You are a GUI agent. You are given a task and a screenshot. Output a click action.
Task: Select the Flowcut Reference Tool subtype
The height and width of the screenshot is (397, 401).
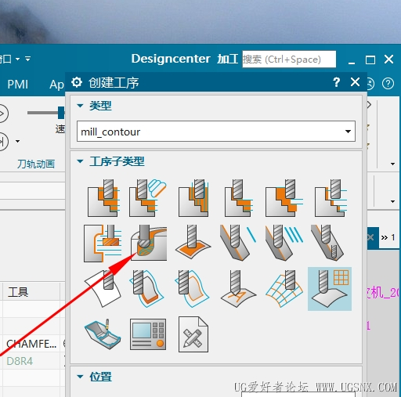click(327, 243)
